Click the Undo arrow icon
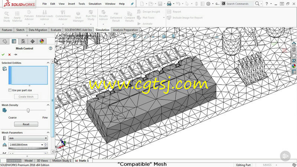Image resolution: width=297 pixels, height=167 pixels. point(178,4)
